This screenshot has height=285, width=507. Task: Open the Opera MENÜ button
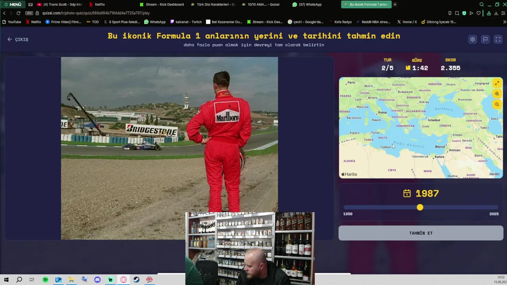[x=13, y=4]
